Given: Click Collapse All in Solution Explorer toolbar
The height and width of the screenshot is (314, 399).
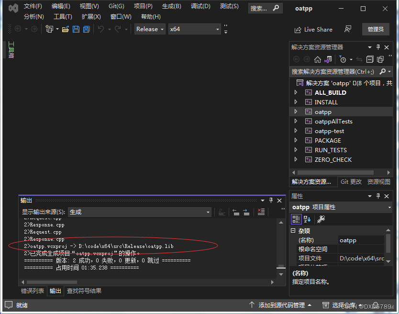Looking at the screenshot, I should tap(370, 59).
